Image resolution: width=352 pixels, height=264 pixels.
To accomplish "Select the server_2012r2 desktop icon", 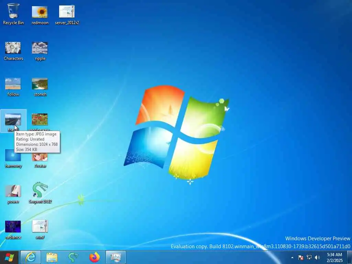I will [x=67, y=15].
